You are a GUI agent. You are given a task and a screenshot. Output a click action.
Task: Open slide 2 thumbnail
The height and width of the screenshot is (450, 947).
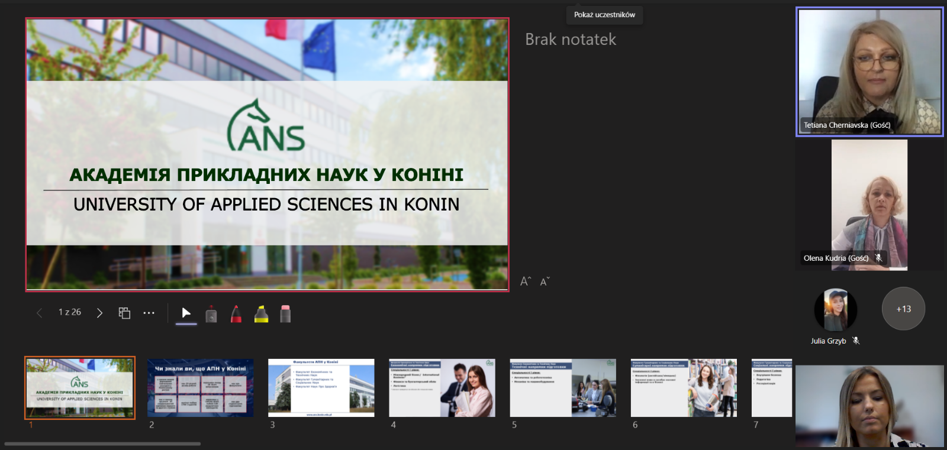tap(200, 388)
